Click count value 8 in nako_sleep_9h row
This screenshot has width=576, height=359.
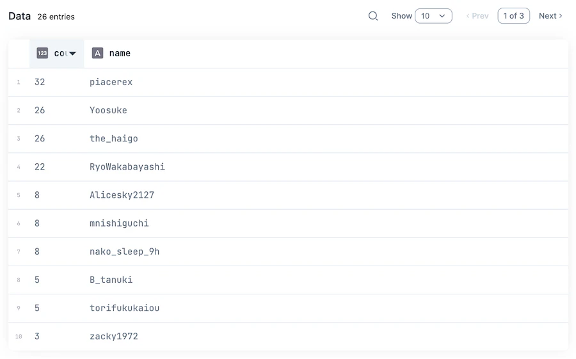coord(37,251)
